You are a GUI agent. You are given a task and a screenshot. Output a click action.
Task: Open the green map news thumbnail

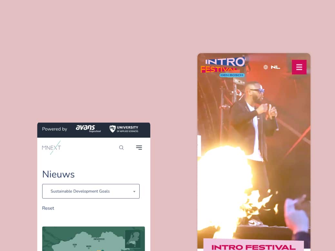tap(94, 239)
